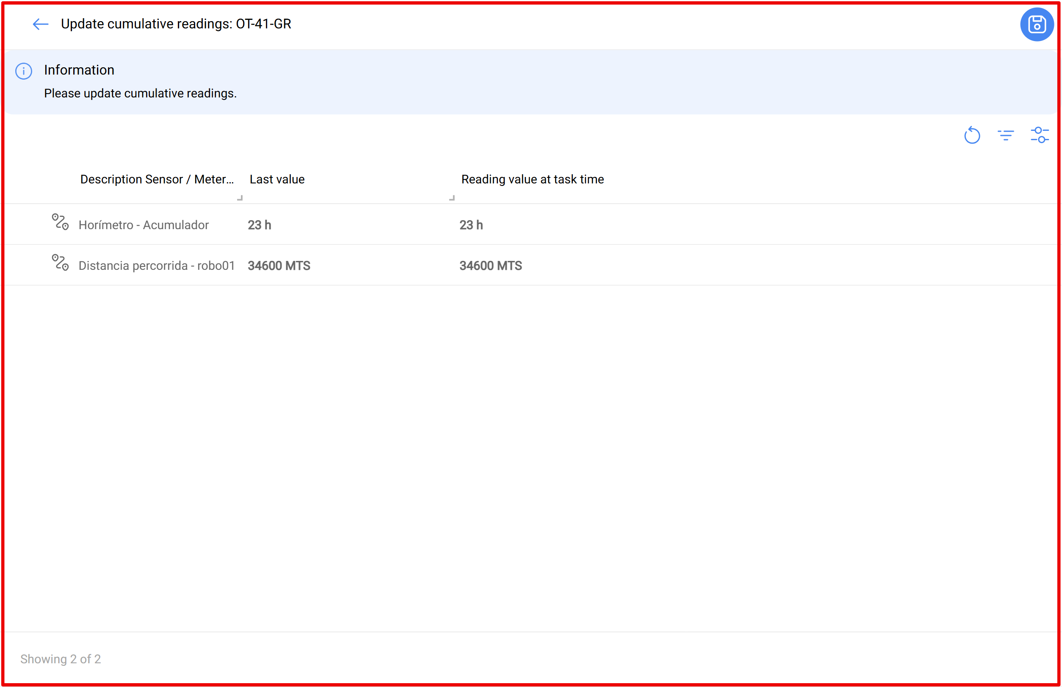Click Last value column resize handle
Viewport: 1062px width, 687px height.
[x=452, y=198]
